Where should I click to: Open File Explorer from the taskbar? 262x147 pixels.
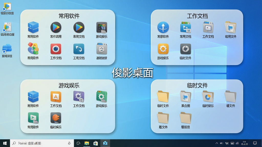[87, 143]
